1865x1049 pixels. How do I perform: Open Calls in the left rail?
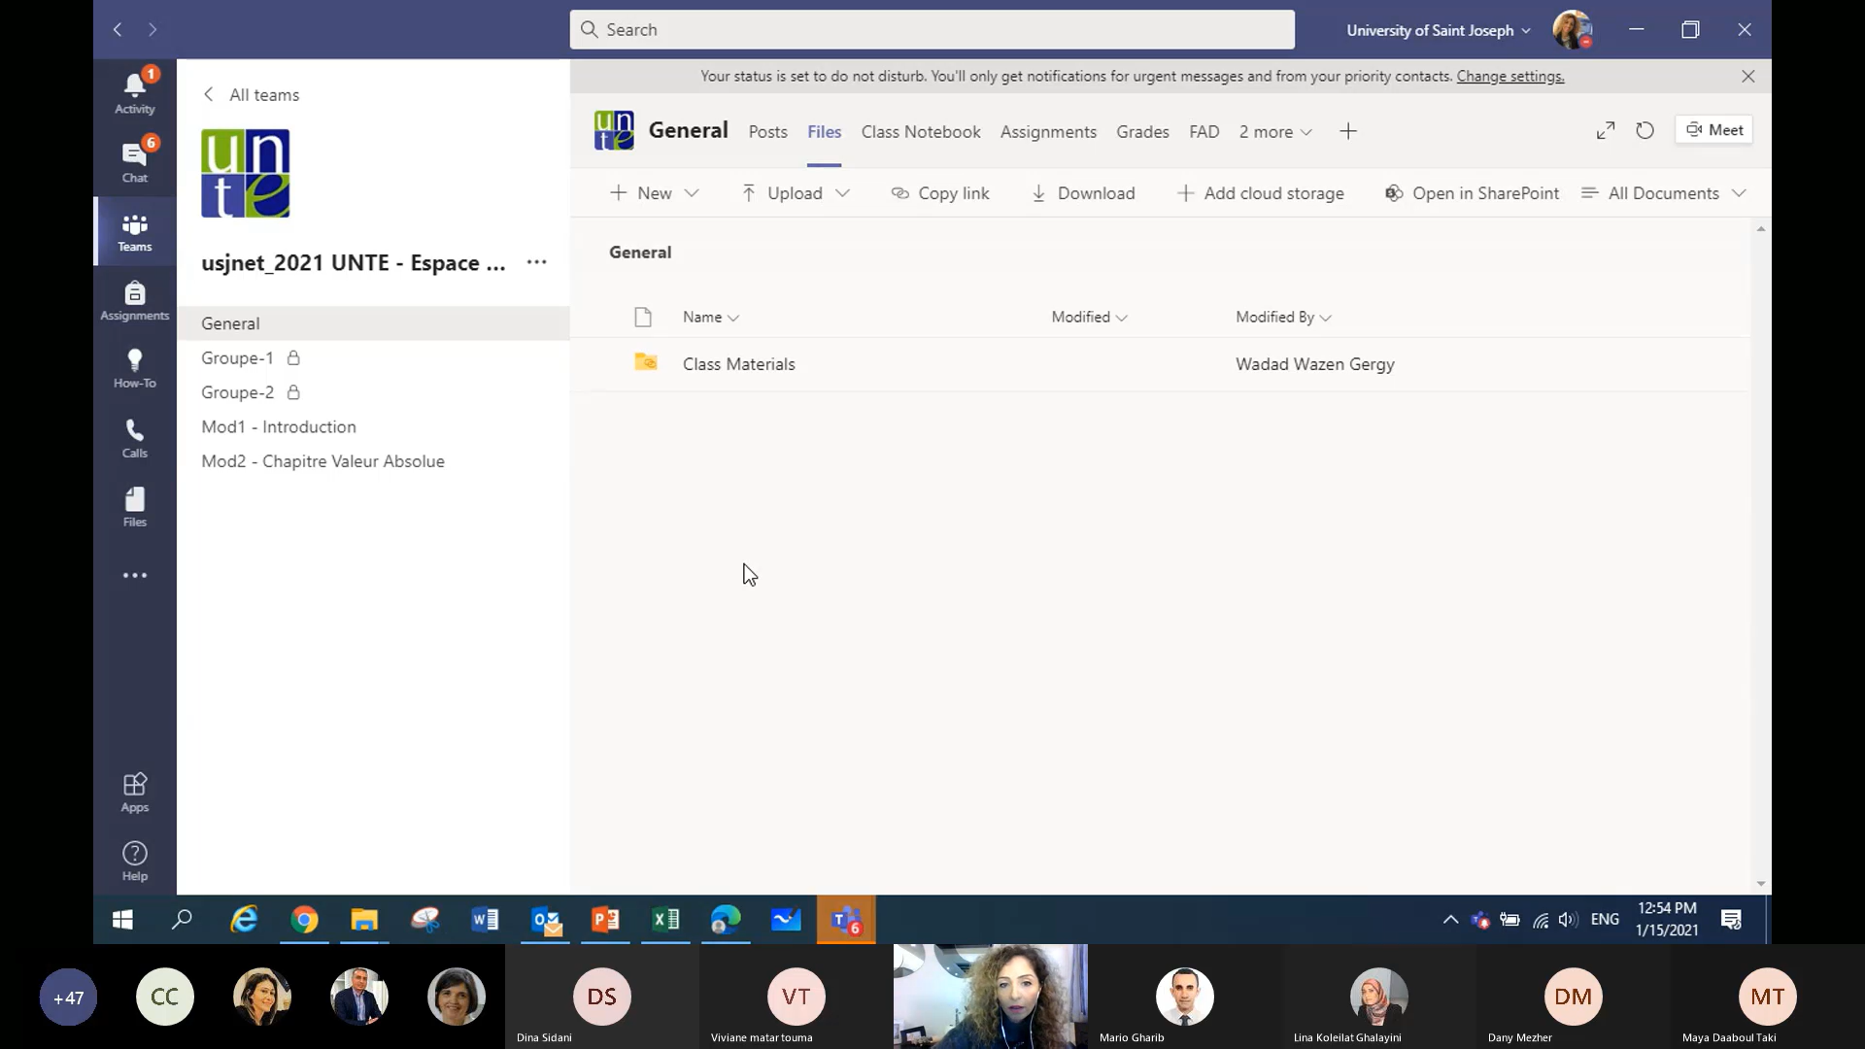(135, 439)
